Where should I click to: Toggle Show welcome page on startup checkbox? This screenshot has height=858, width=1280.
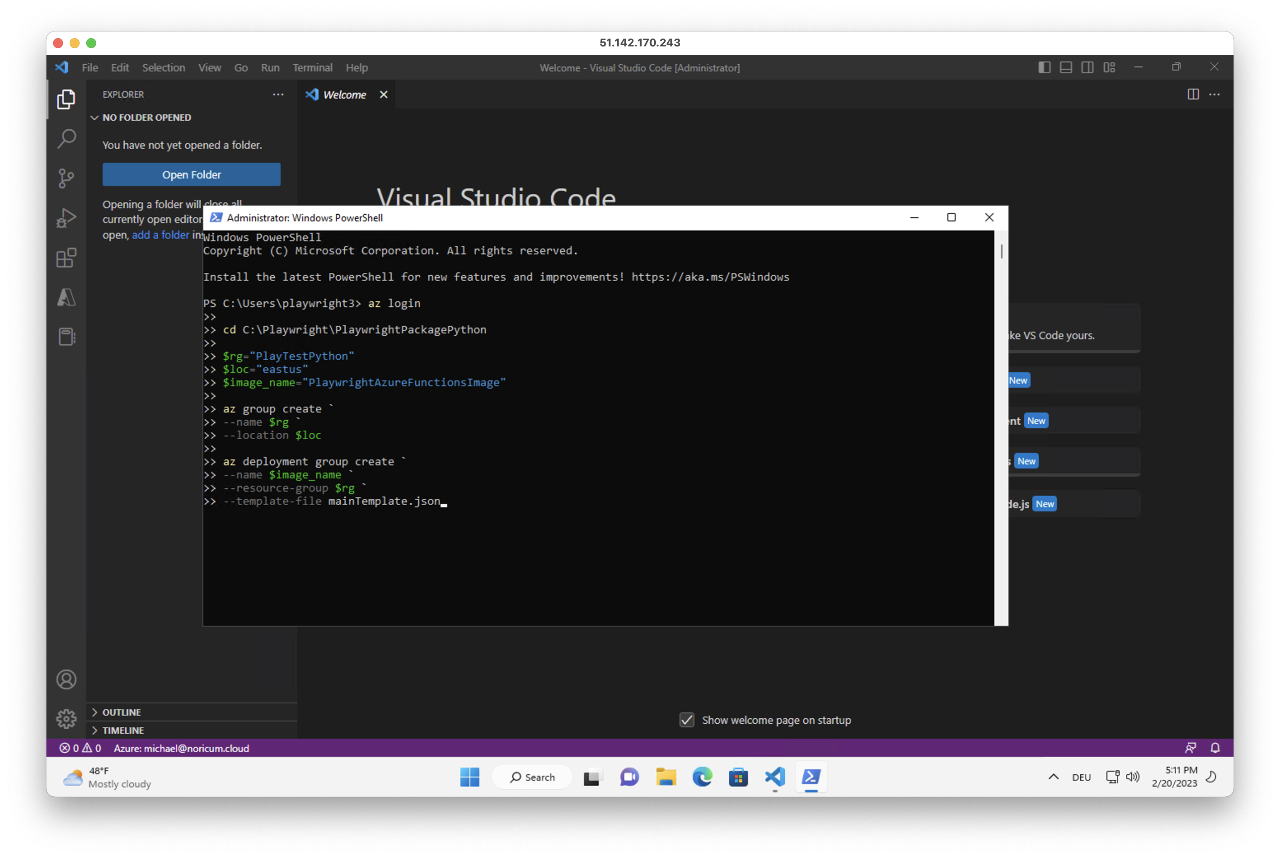[687, 720]
